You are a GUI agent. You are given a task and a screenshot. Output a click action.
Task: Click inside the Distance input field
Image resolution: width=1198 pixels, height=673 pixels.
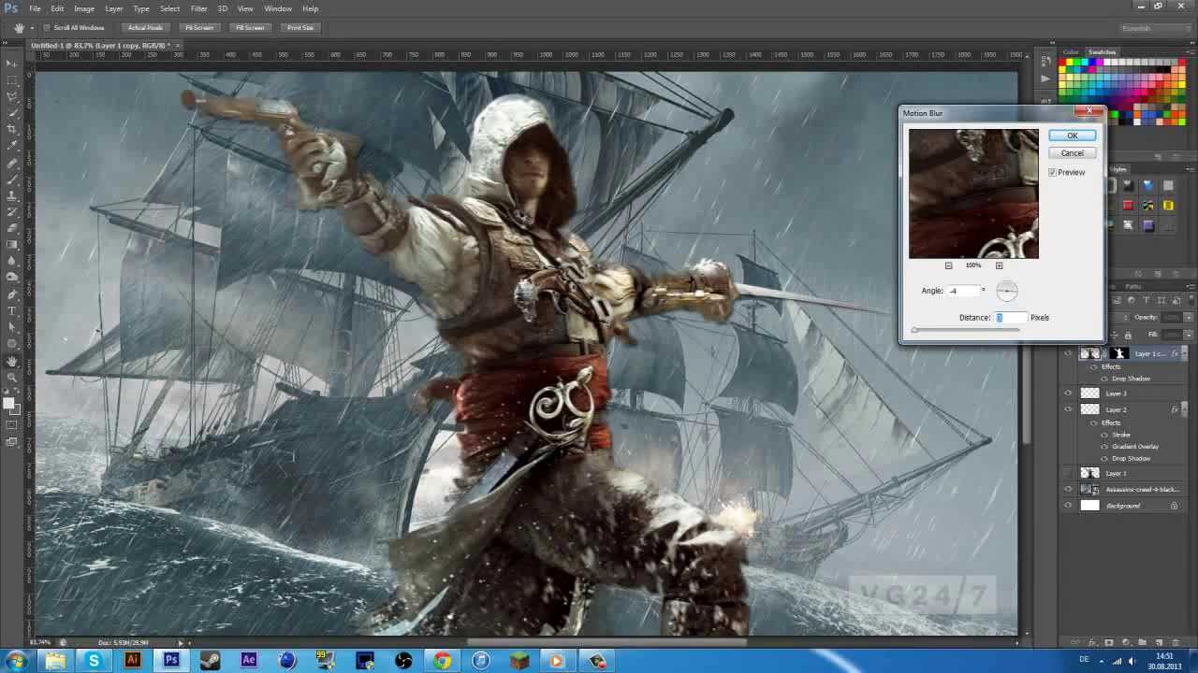(x=1011, y=318)
